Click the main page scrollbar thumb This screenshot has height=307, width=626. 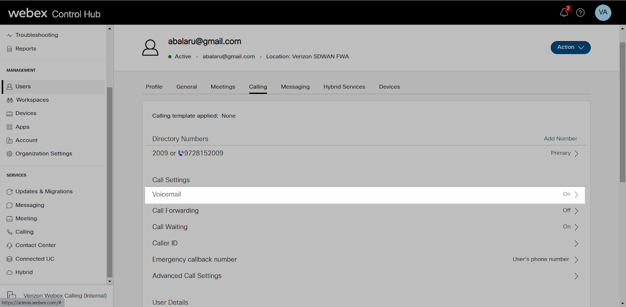tap(622, 112)
